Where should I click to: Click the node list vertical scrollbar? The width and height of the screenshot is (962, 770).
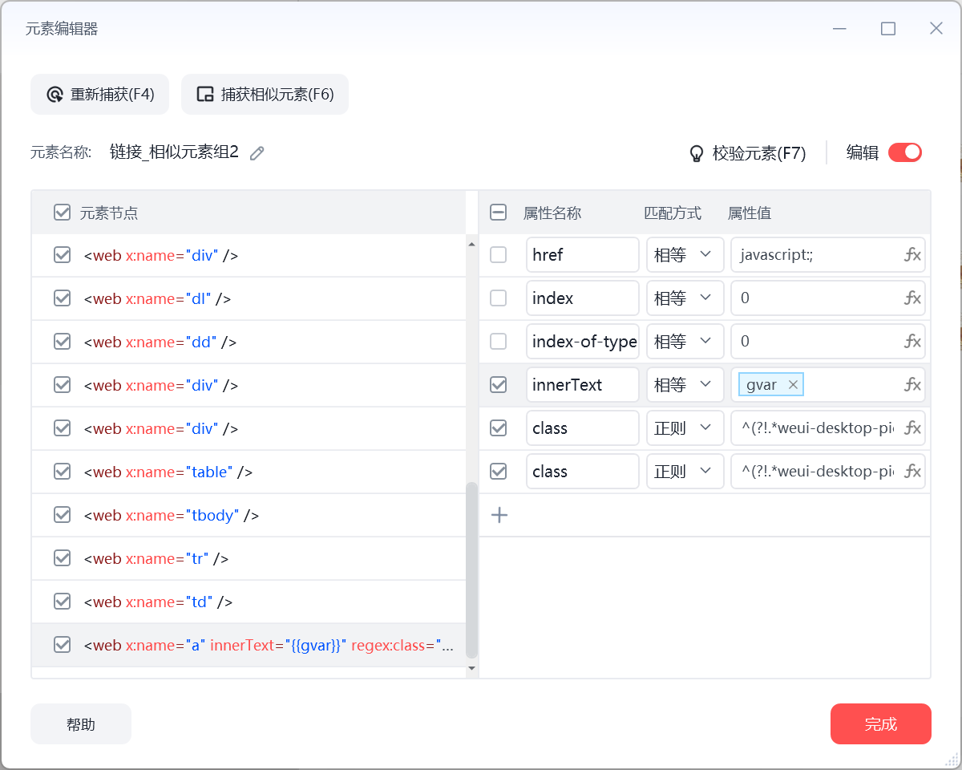click(x=471, y=569)
